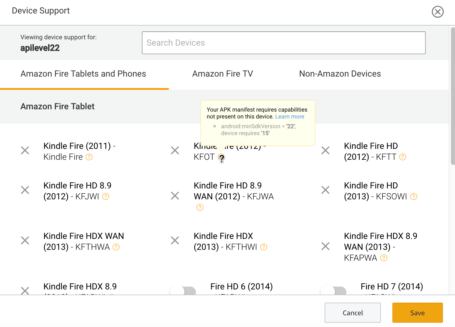Toggle Fire HD 6 (2014) support switch
The image size is (455, 327).
coord(183,291)
